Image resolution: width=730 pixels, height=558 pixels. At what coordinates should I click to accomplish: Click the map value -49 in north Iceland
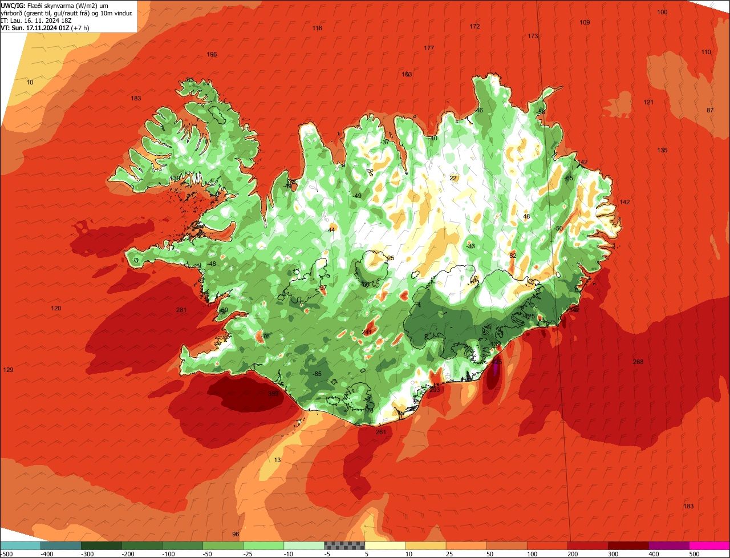(x=357, y=196)
